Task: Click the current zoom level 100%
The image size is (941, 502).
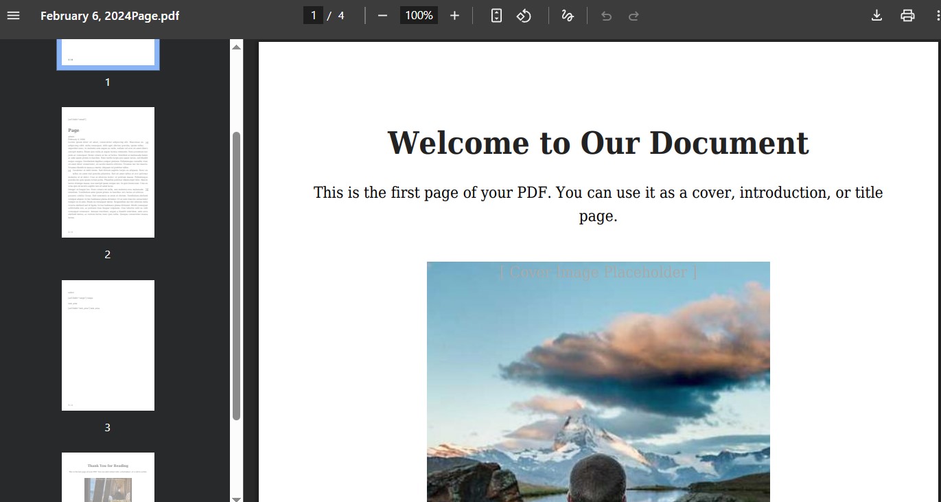Action: pos(418,15)
